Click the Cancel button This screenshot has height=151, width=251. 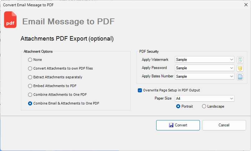224,125
